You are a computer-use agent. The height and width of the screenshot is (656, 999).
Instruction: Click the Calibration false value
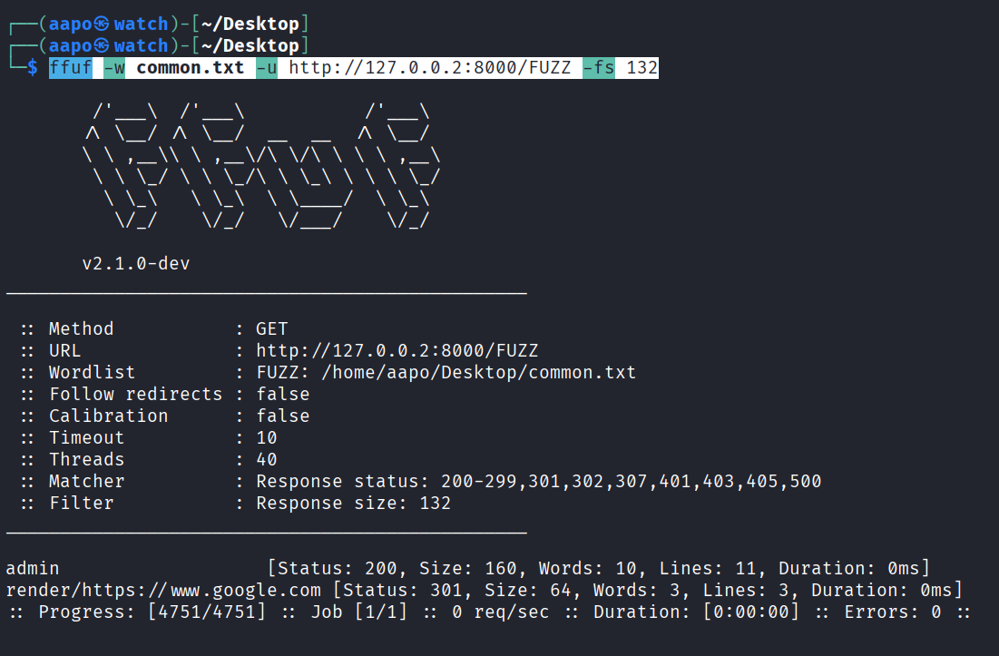(x=282, y=416)
